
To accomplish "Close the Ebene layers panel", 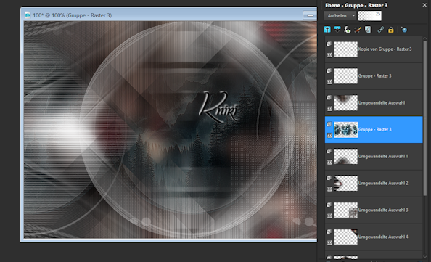I will (x=424, y=5).
